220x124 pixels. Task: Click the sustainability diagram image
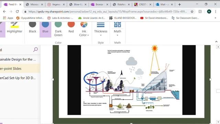[x=131, y=80]
